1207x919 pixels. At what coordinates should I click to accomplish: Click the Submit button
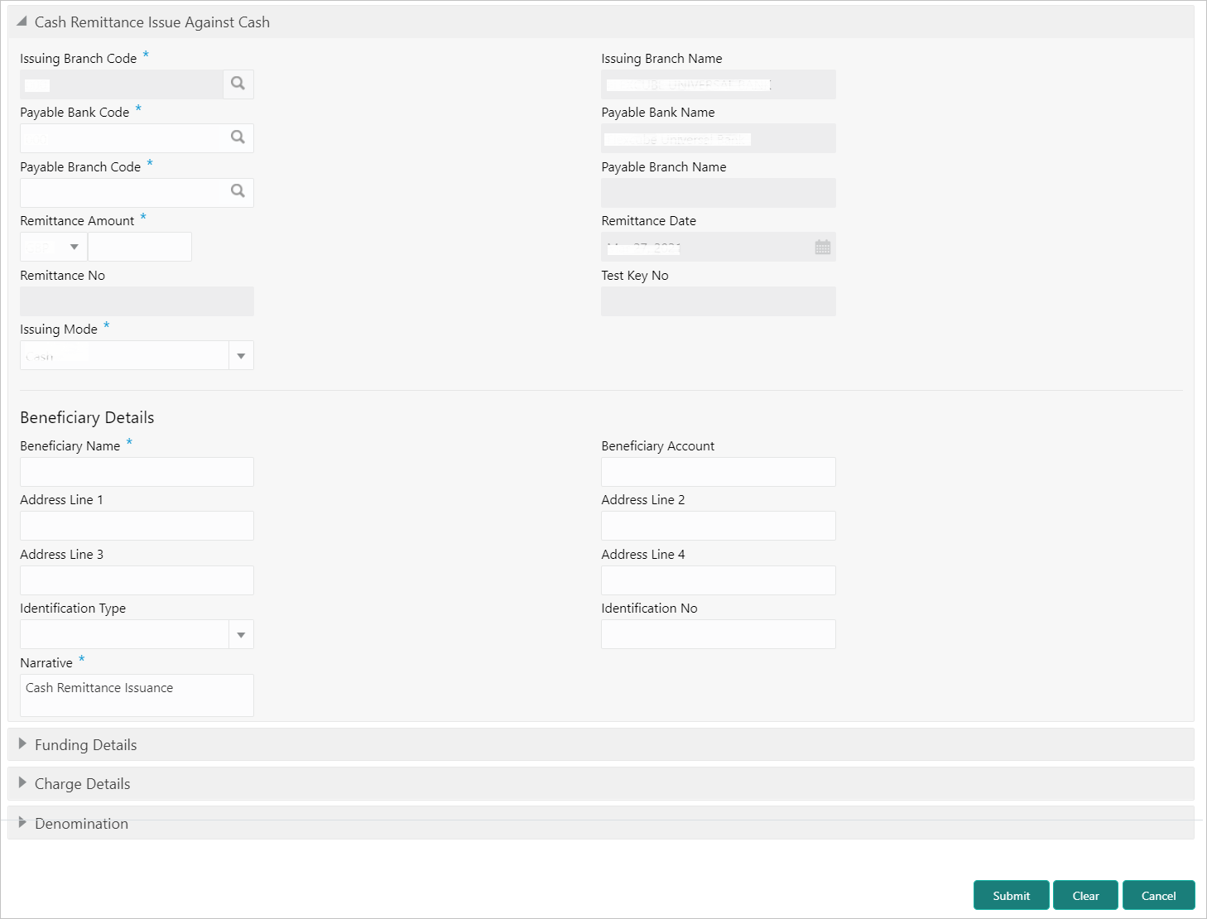1012,896
